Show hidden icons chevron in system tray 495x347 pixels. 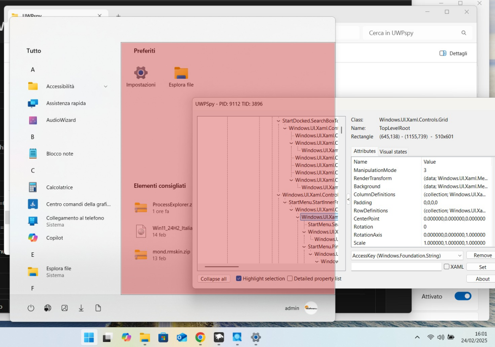417,337
